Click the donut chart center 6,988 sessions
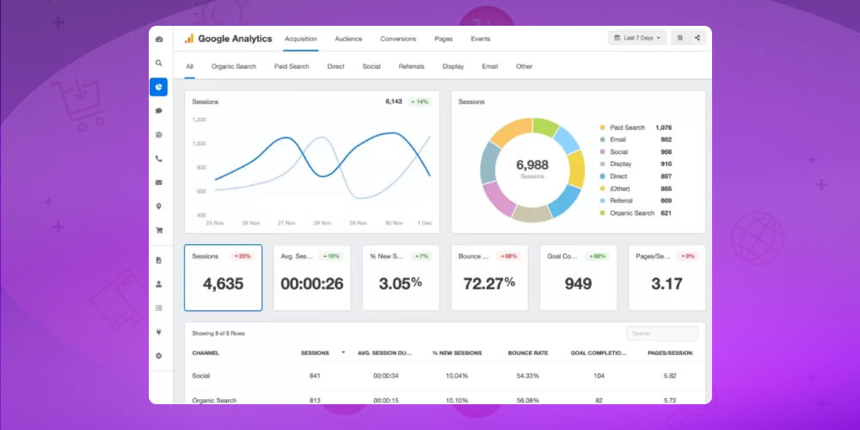 click(532, 169)
